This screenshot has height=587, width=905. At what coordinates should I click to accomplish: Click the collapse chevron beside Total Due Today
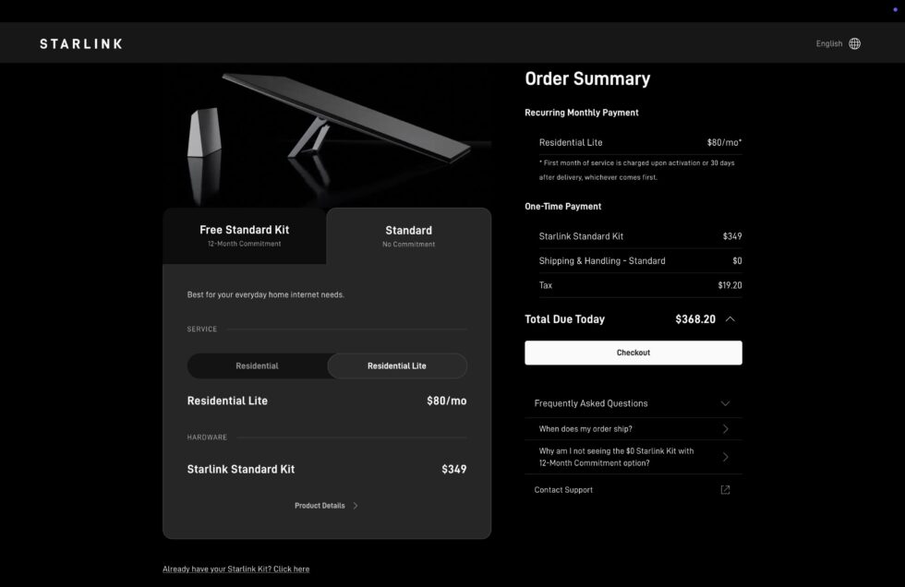click(730, 318)
